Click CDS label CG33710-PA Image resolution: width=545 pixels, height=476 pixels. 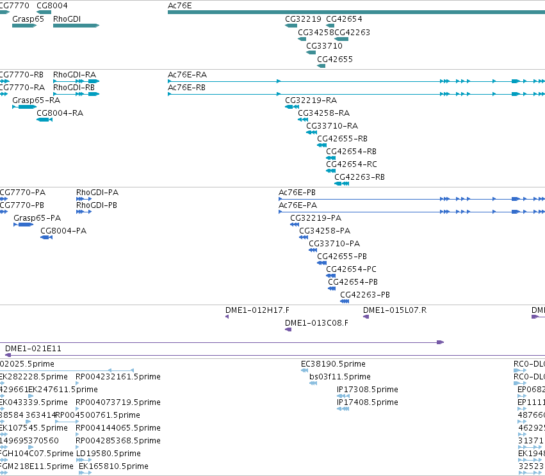click(x=334, y=244)
